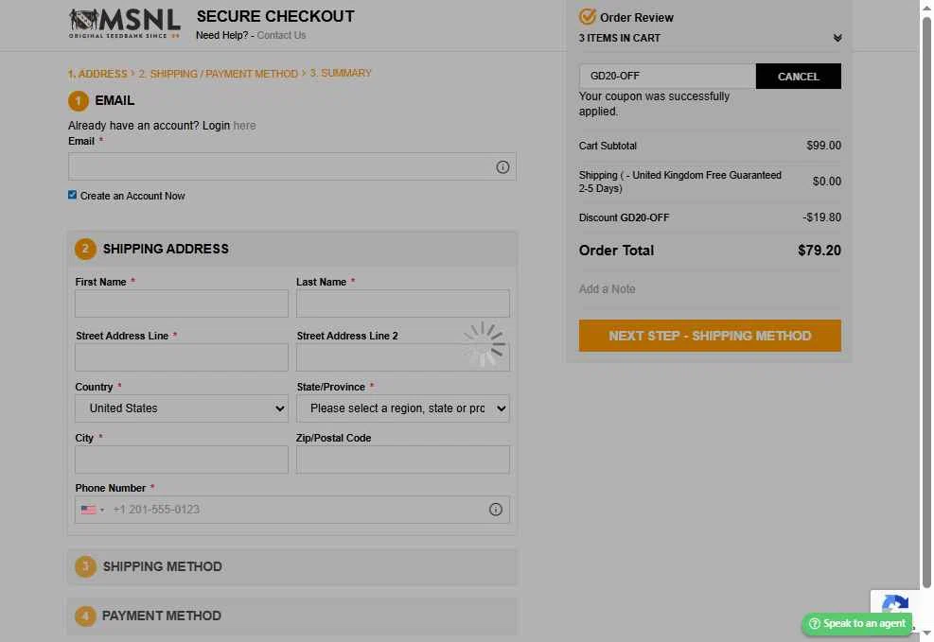Image resolution: width=934 pixels, height=642 pixels.
Task: Focus the Zip/Postal Code field
Action: [x=403, y=460]
